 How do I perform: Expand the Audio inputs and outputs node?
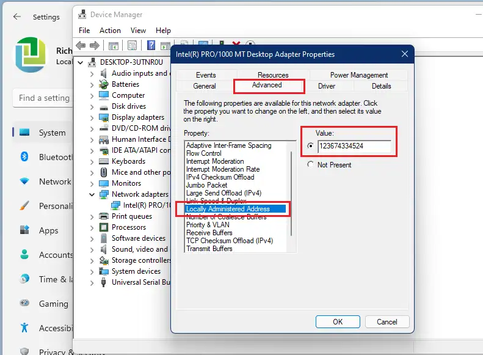(x=92, y=74)
